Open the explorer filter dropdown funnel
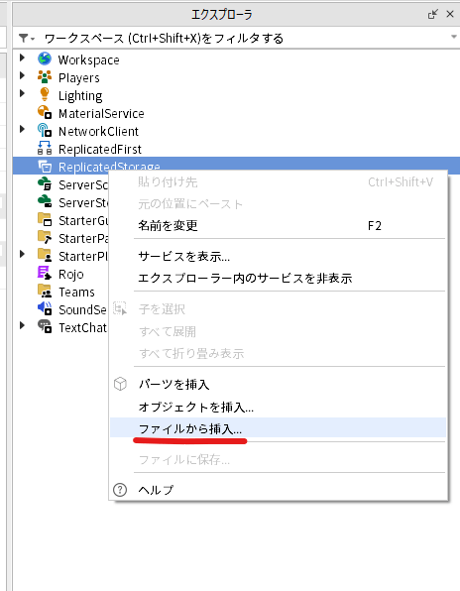The width and height of the screenshot is (460, 591). (x=26, y=38)
